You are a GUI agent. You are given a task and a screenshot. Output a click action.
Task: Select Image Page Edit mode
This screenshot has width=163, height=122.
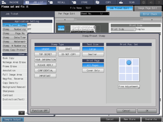pos(148,8)
